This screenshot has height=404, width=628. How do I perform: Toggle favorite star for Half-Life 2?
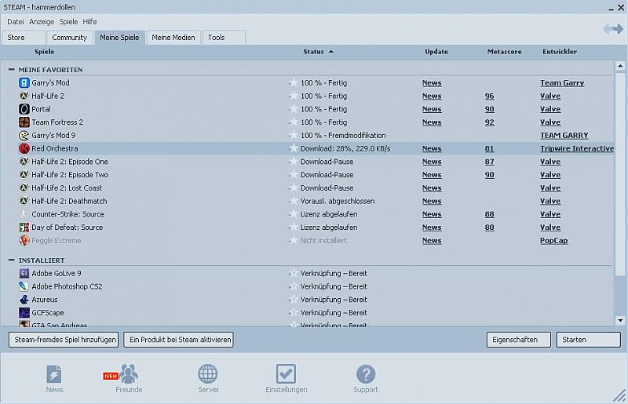tap(293, 96)
